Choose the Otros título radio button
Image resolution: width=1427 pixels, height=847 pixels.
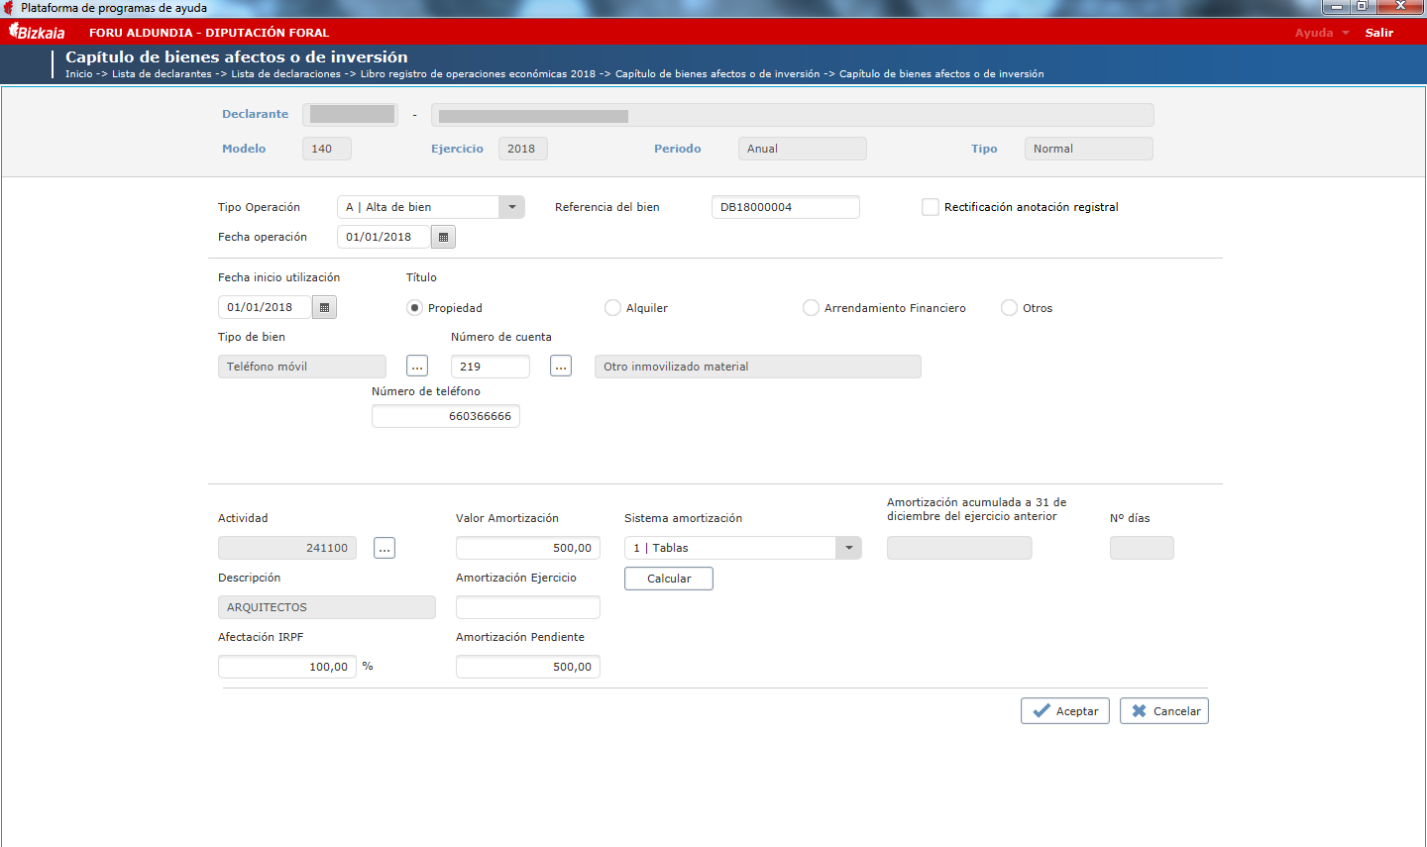coord(1009,308)
